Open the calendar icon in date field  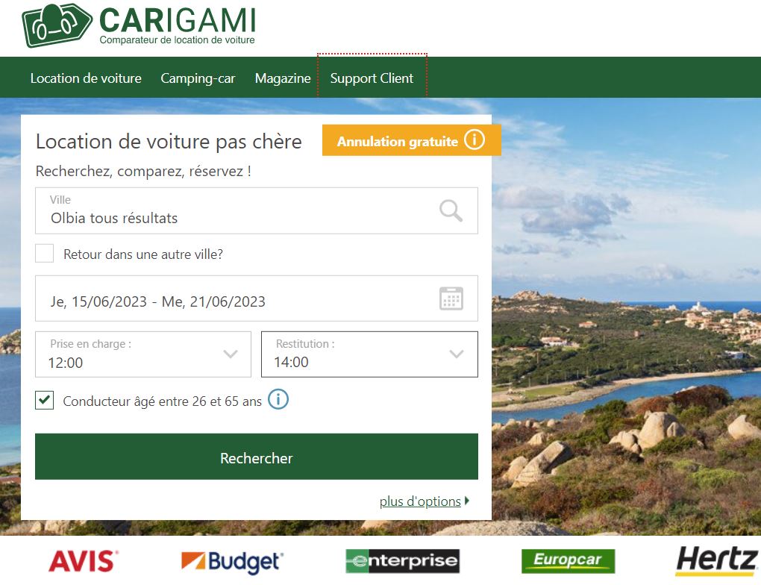coord(451,298)
